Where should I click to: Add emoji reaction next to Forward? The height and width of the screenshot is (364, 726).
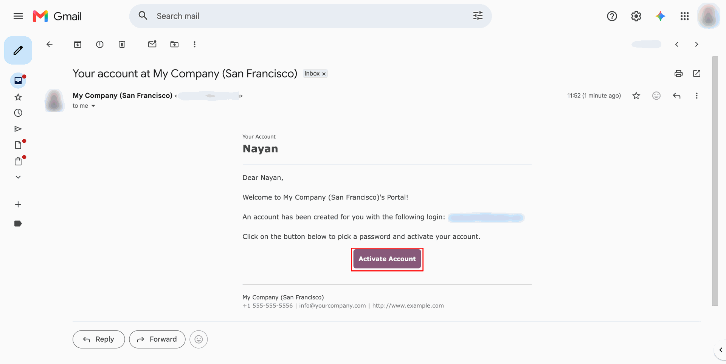coord(199,339)
